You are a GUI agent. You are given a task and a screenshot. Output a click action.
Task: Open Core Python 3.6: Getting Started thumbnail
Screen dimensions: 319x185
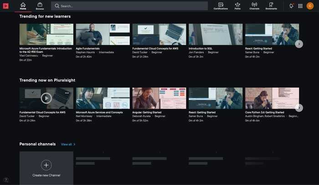click(272, 98)
